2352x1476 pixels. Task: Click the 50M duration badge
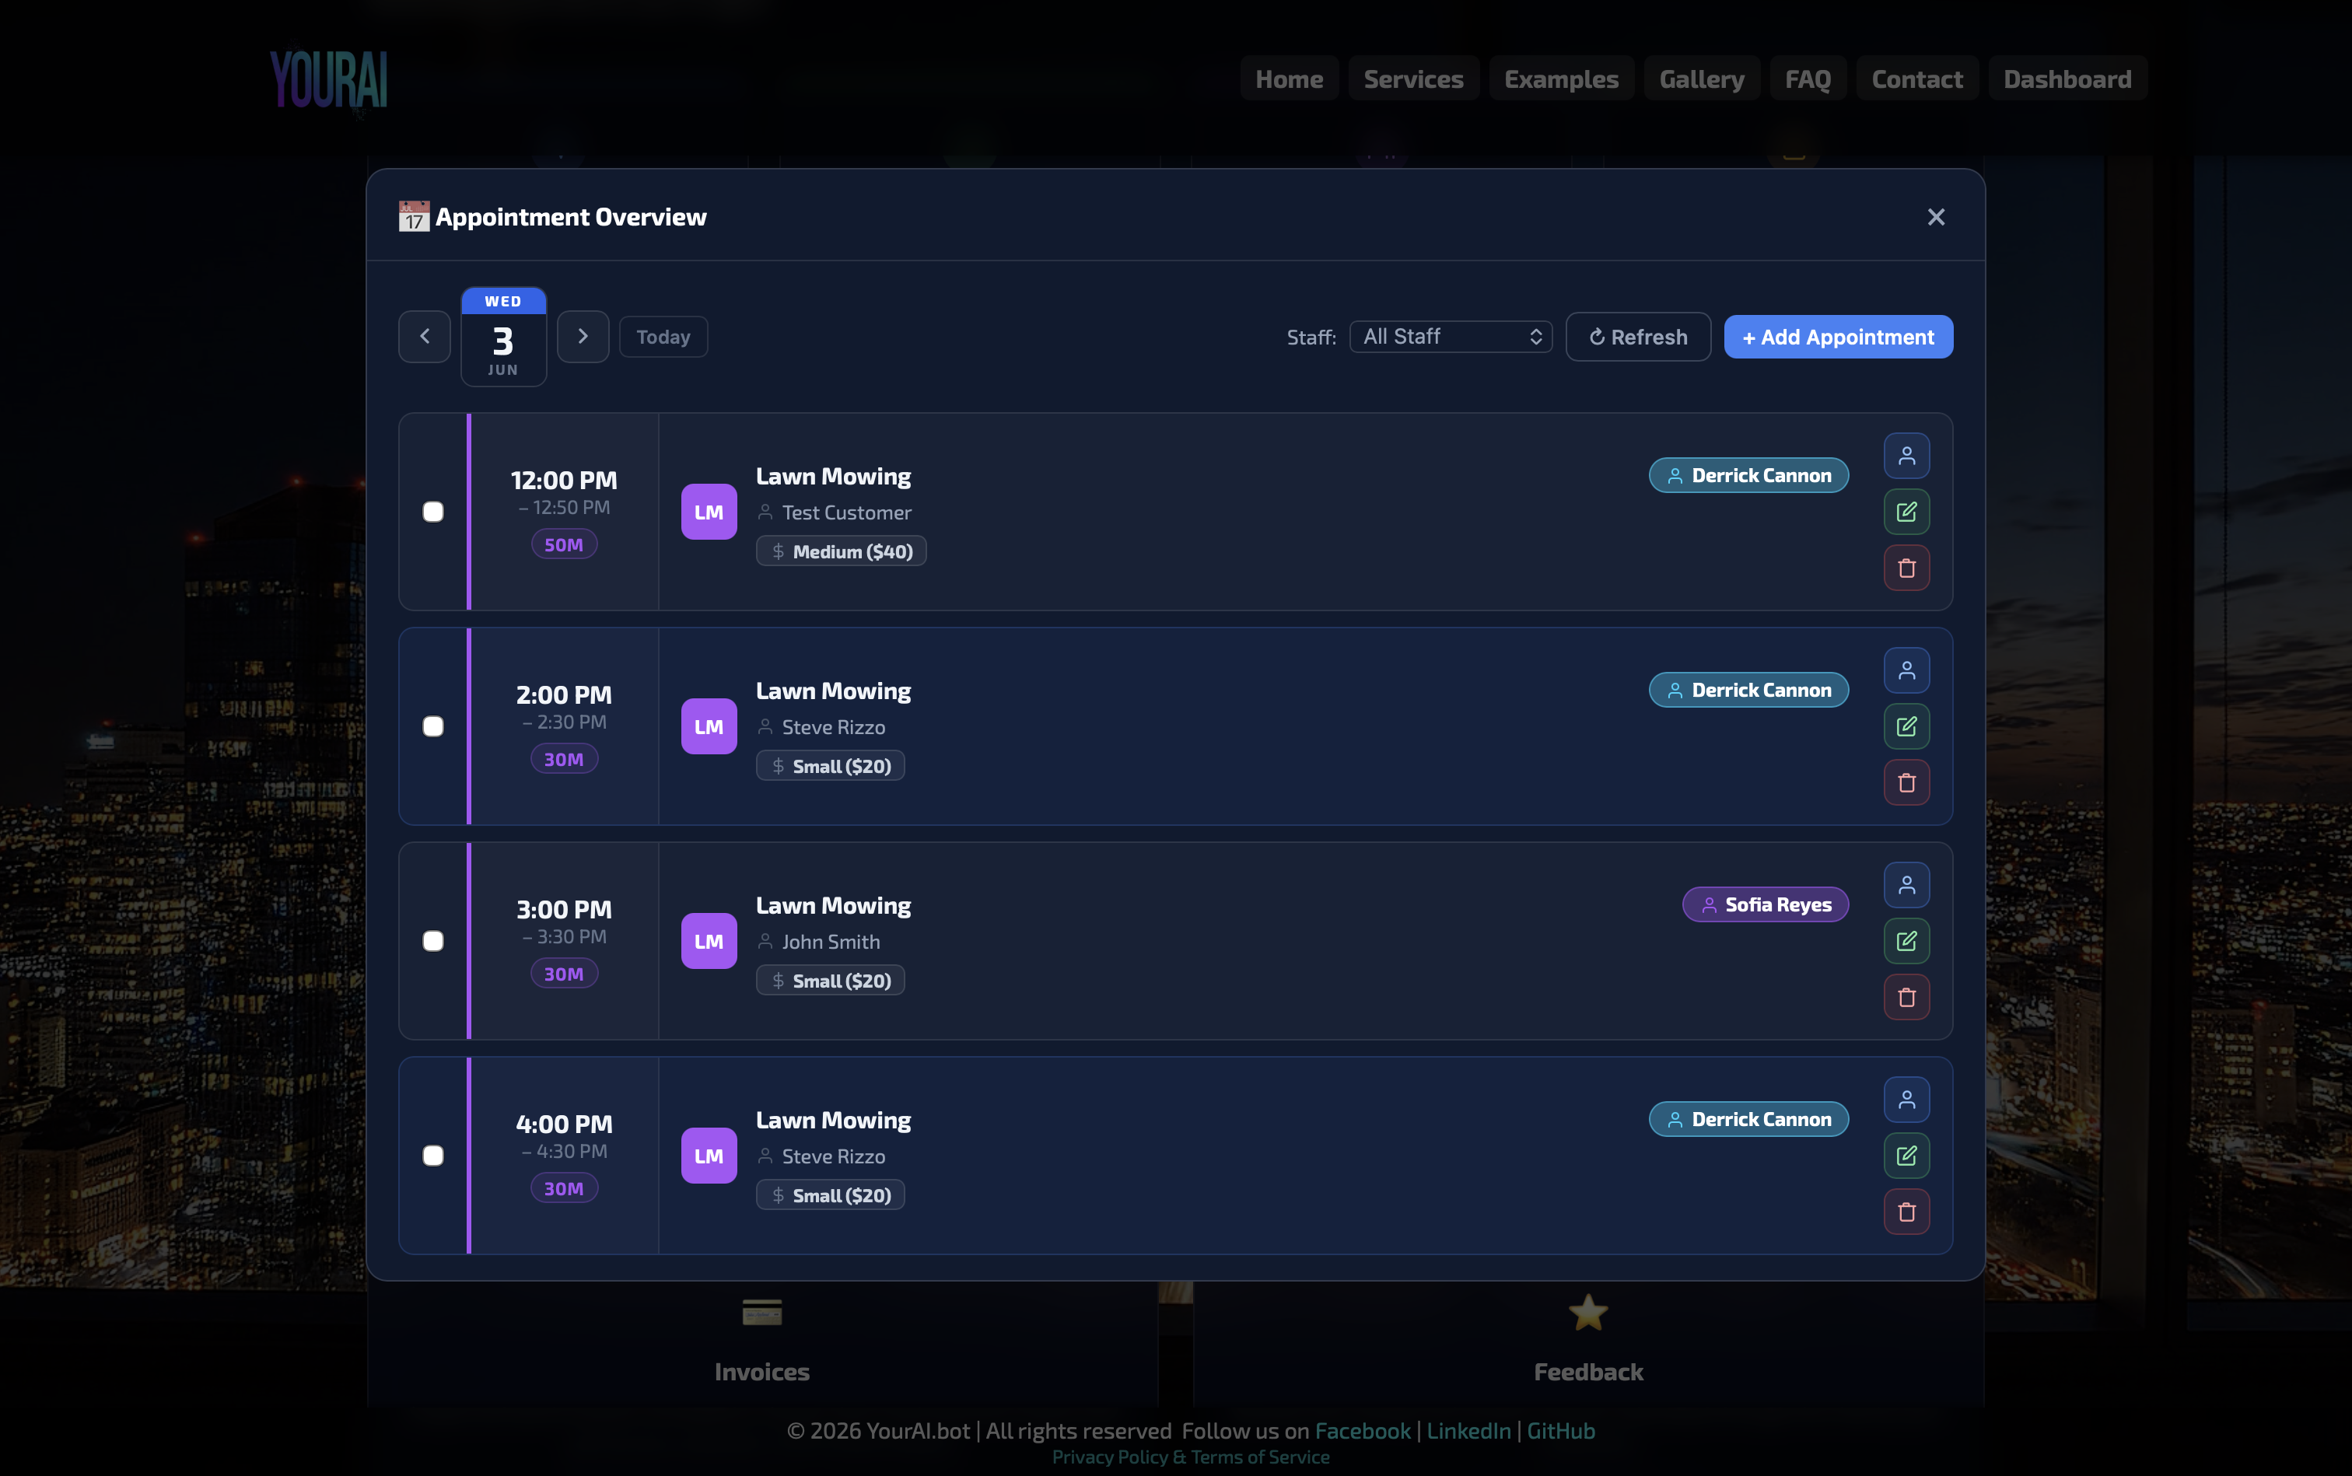[x=563, y=544]
